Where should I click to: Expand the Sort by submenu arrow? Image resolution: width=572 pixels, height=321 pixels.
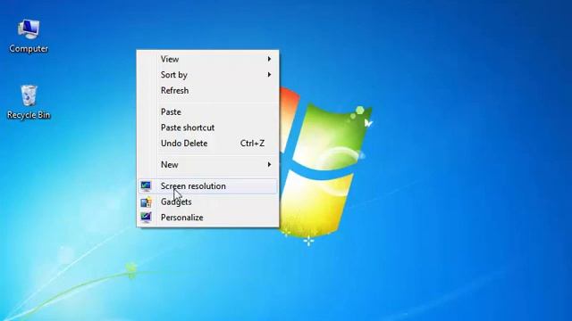point(269,75)
